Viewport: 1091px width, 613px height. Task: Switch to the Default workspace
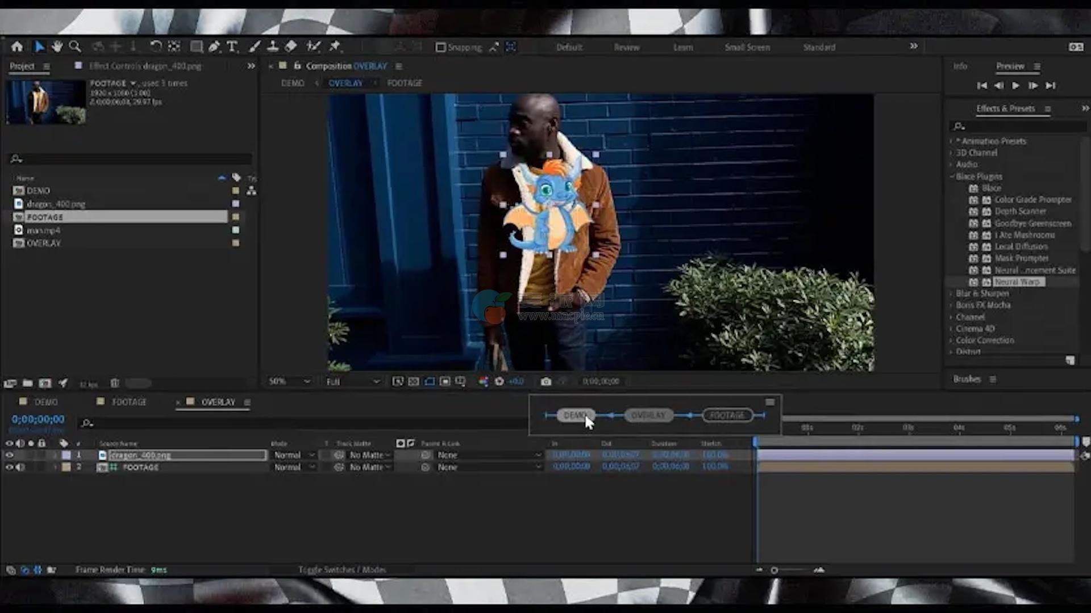coord(569,47)
